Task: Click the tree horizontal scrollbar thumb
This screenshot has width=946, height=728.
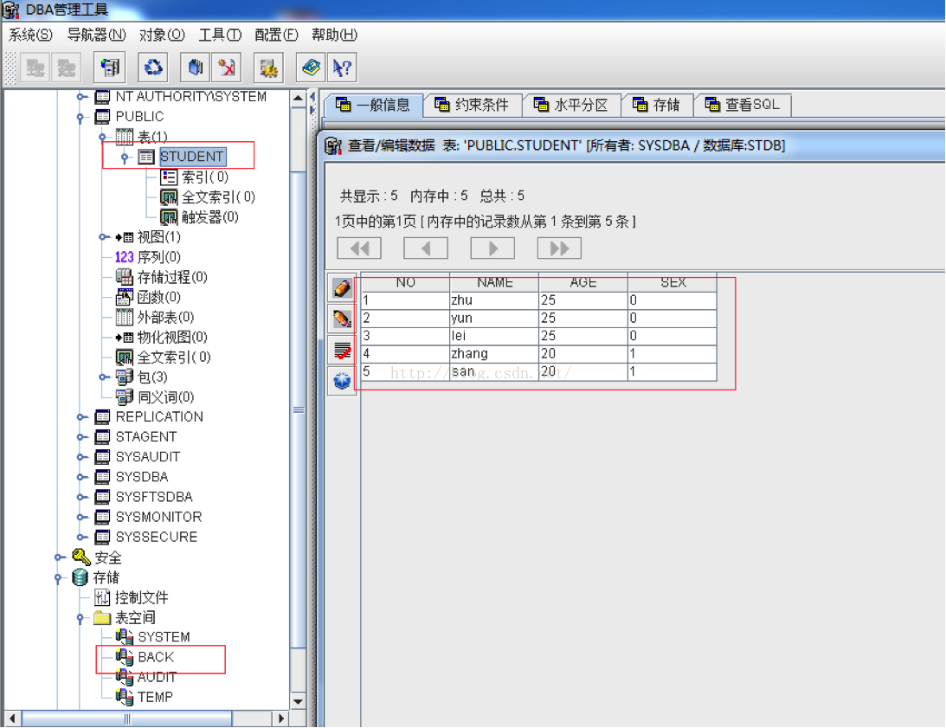Action: coord(126,718)
